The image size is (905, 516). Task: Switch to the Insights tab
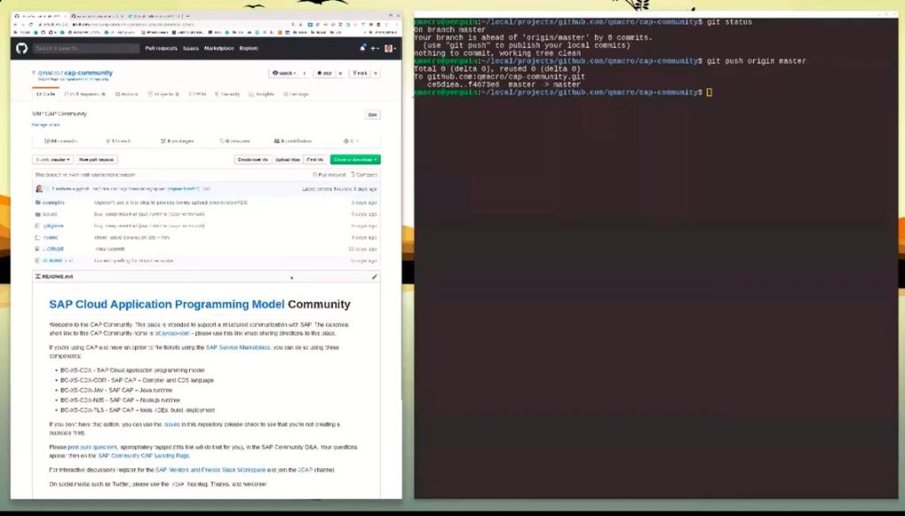262,94
